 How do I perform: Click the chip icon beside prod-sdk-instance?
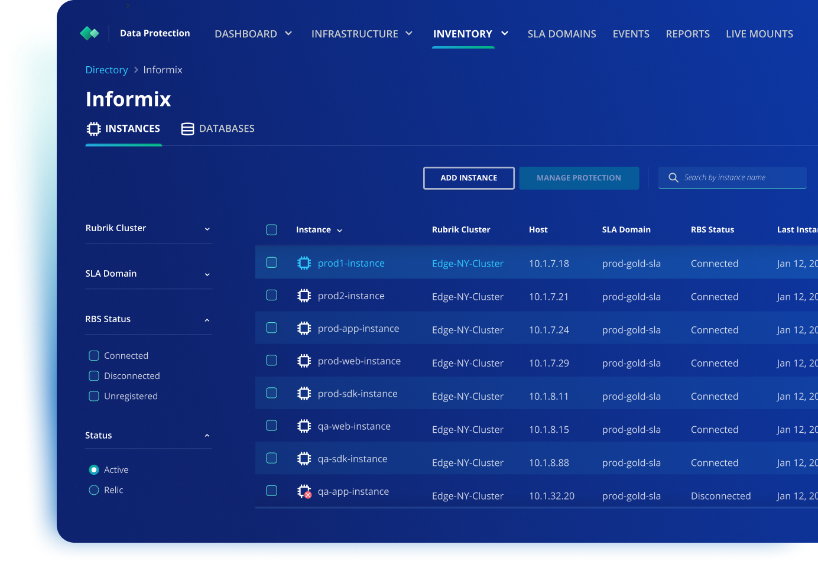coord(304,393)
